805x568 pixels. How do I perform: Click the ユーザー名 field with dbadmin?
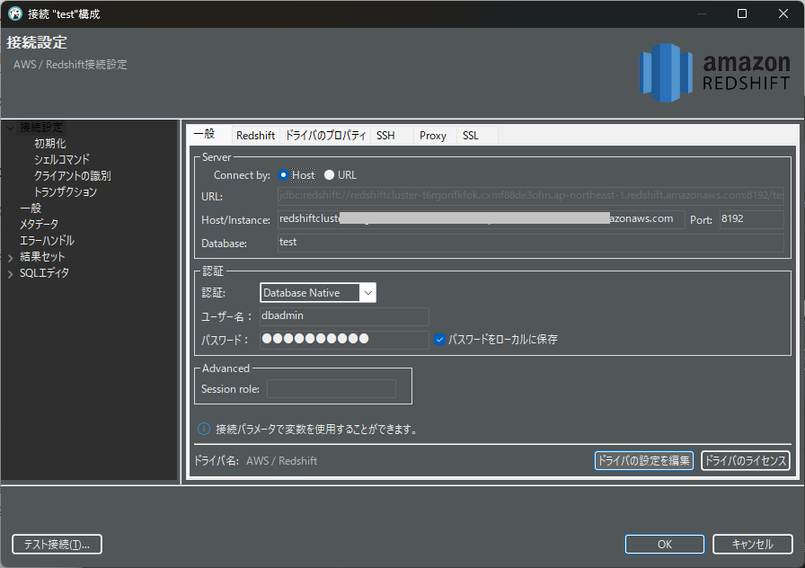[x=344, y=316]
